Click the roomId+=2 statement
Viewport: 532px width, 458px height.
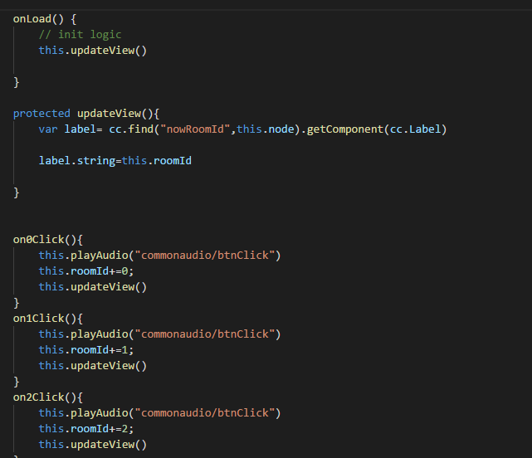tap(86, 428)
